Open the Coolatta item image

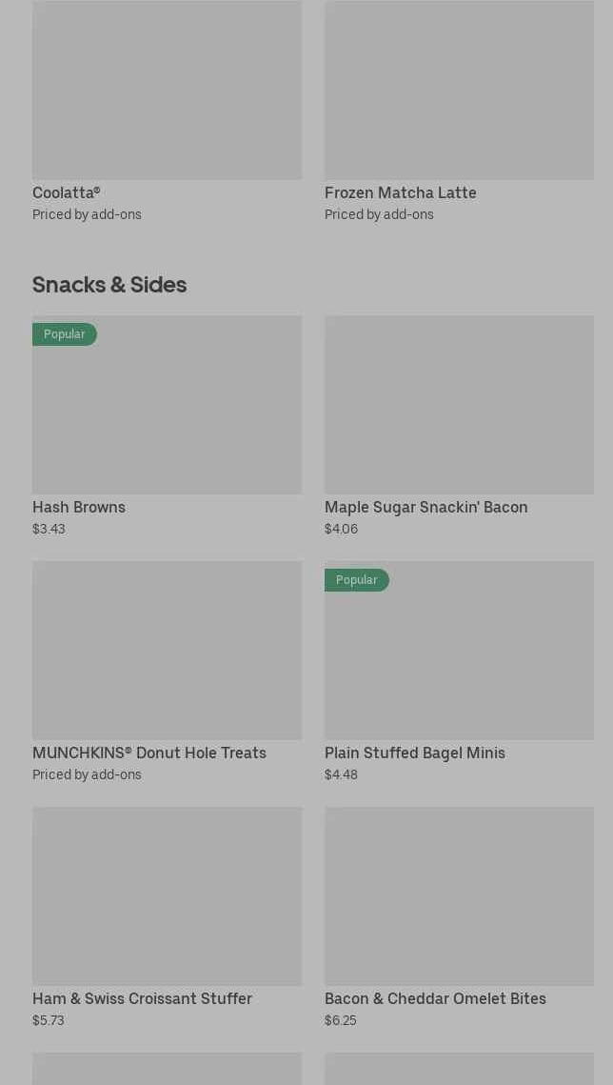point(167,90)
